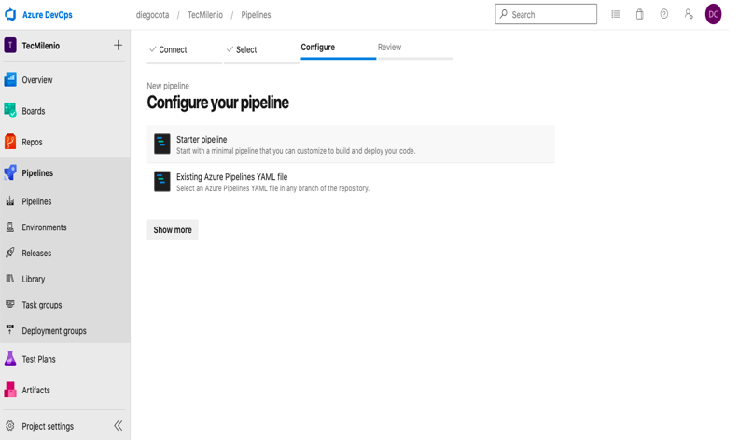
Task: Select the Review step tab
Action: click(415, 48)
